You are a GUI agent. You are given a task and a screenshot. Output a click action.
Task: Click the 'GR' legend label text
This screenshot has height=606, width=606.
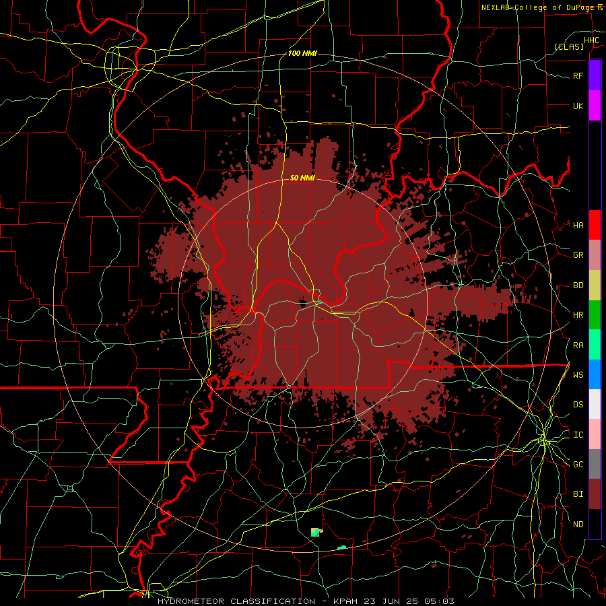578,255
